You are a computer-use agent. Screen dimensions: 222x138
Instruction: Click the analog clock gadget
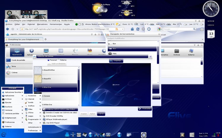211,9
